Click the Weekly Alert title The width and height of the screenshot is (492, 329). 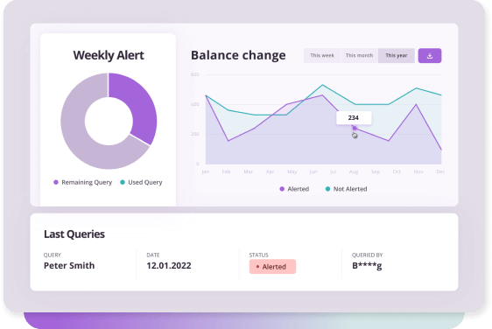[x=109, y=55]
